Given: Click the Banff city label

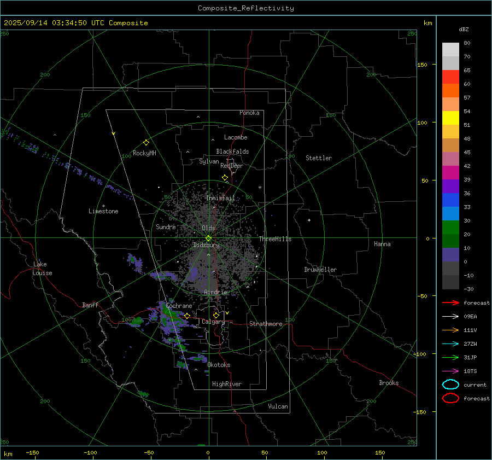Looking at the screenshot, I should [x=90, y=305].
